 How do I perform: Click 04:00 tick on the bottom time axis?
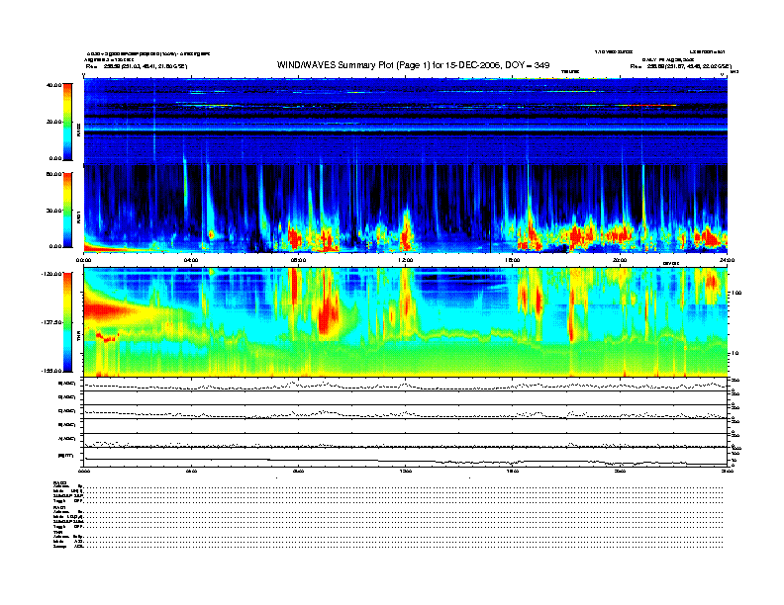[191, 471]
